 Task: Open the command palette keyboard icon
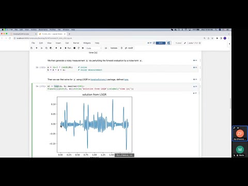(106, 48)
